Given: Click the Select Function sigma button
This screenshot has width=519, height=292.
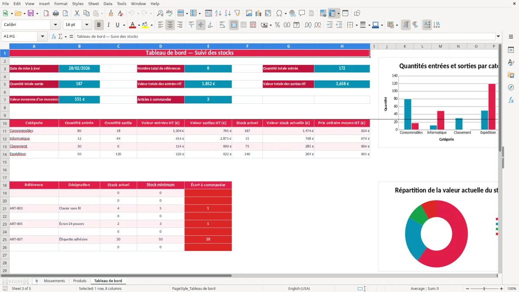Looking at the screenshot, I should (60, 36).
